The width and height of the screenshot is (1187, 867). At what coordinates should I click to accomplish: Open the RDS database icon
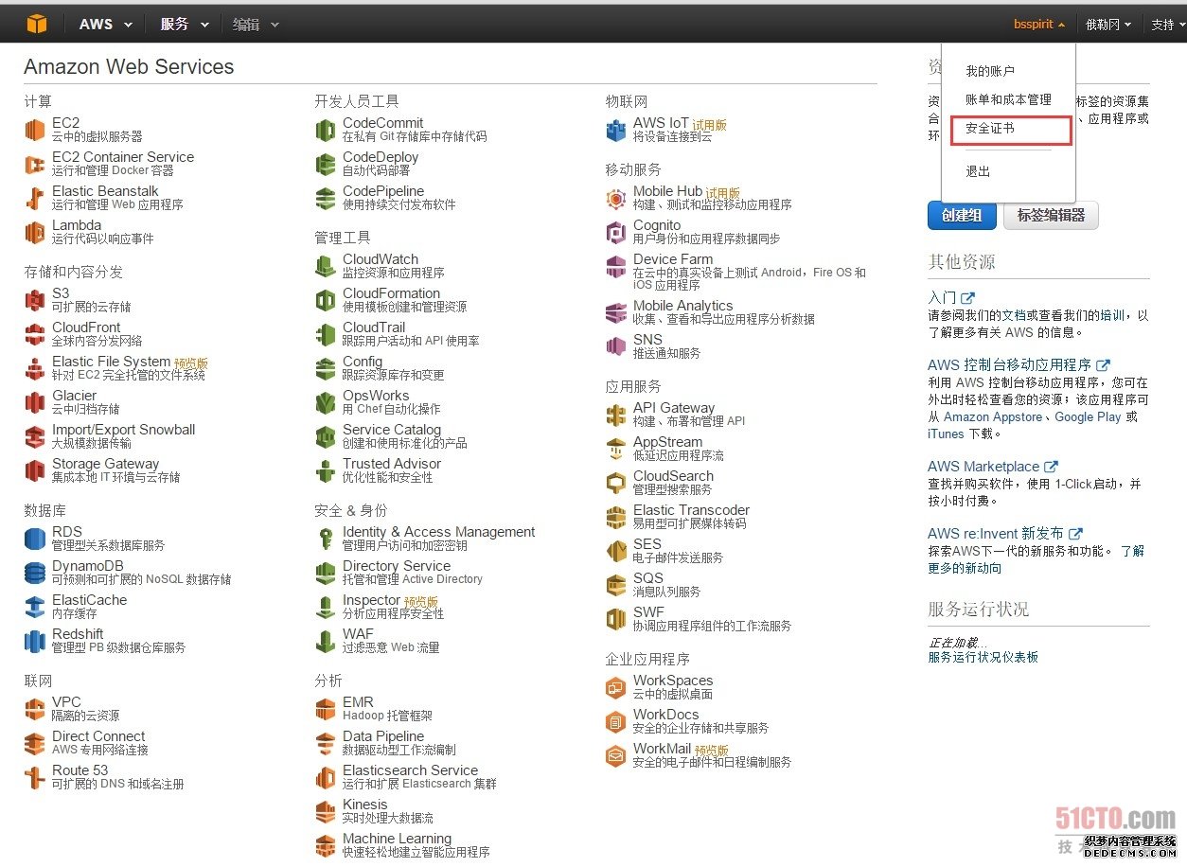click(x=35, y=539)
